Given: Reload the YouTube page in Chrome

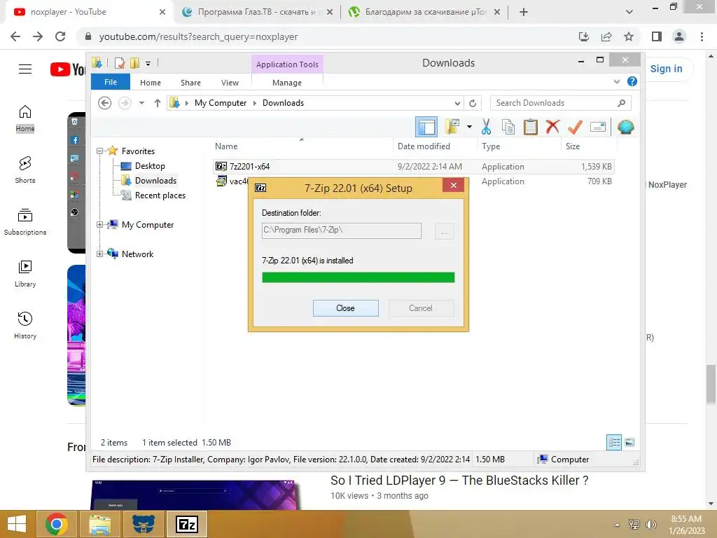Looking at the screenshot, I should pyautogui.click(x=60, y=36).
